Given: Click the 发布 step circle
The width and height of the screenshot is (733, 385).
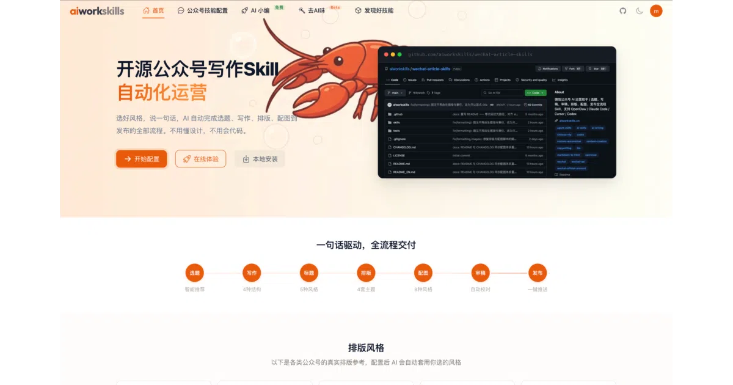Looking at the screenshot, I should (537, 273).
